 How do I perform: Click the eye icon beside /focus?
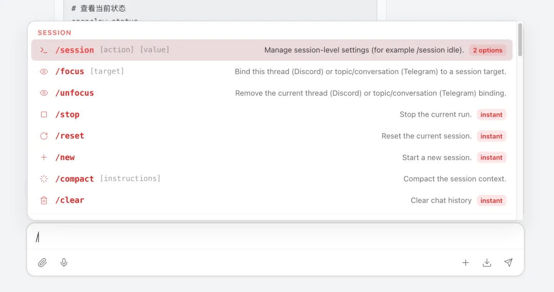[44, 72]
